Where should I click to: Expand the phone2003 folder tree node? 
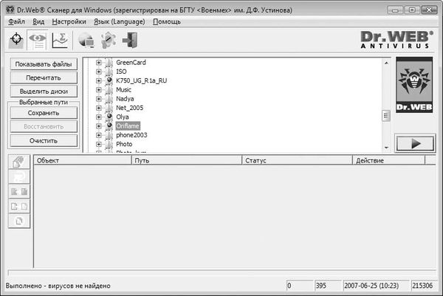pos(98,135)
